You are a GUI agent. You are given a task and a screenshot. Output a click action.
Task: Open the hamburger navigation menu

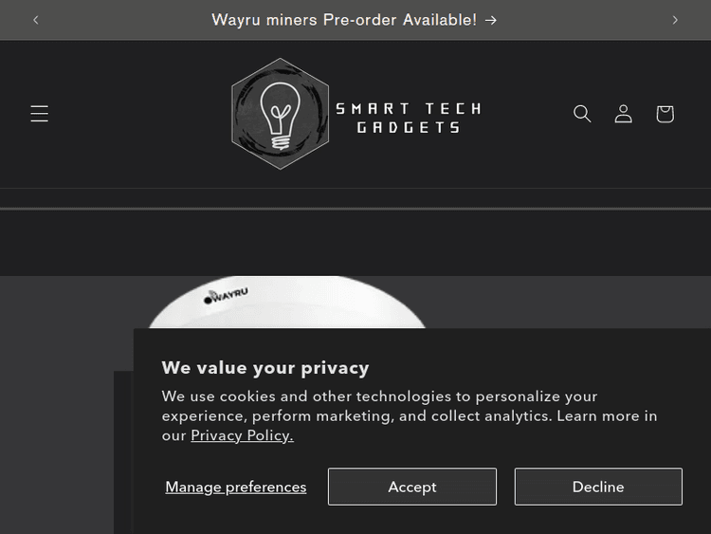click(x=40, y=114)
